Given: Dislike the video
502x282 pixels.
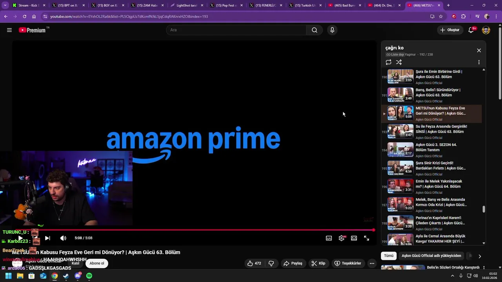Looking at the screenshot, I should [271, 263].
